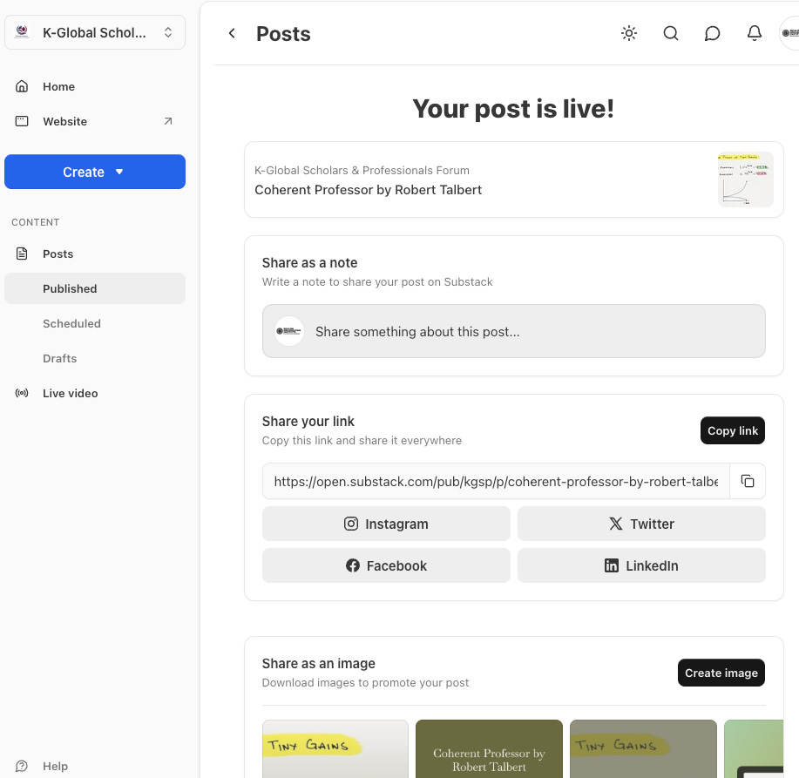Image resolution: width=799 pixels, height=778 pixels.
Task: Click the K-Global publication logo icon
Action: [x=22, y=32]
